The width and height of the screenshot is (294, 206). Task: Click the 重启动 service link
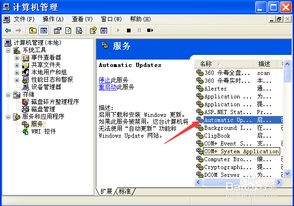coord(108,87)
